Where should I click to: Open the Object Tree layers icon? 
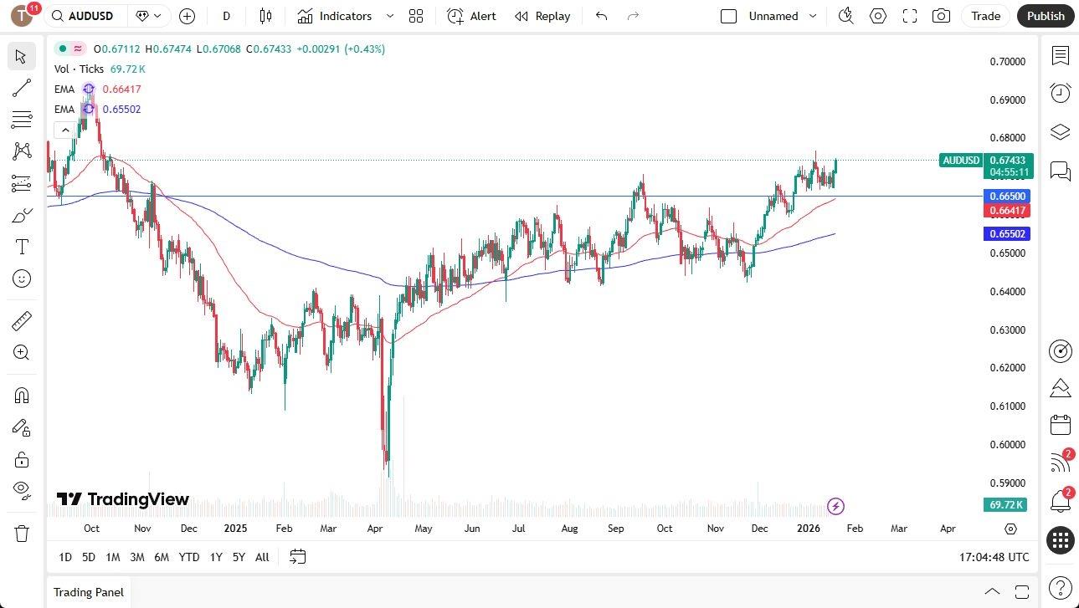click(1060, 132)
